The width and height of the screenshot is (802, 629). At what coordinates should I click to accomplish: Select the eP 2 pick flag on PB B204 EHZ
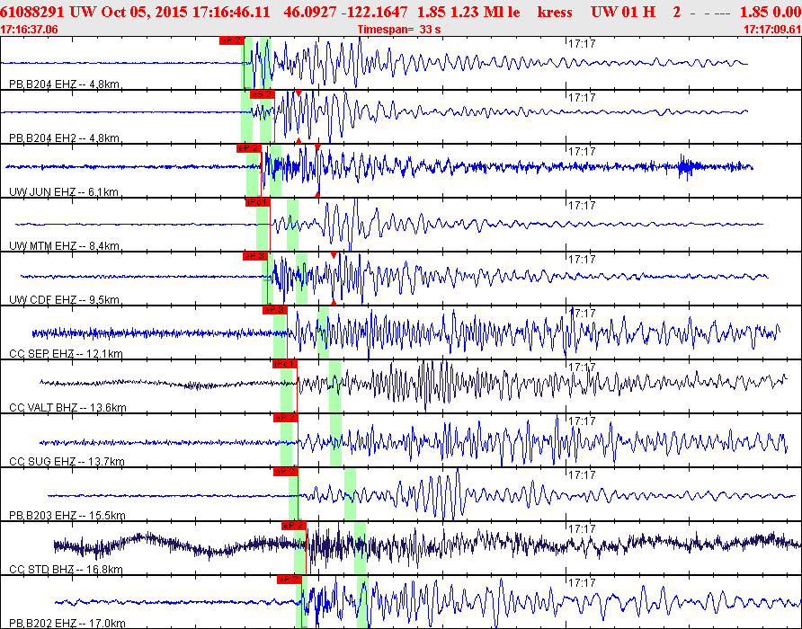point(232,40)
